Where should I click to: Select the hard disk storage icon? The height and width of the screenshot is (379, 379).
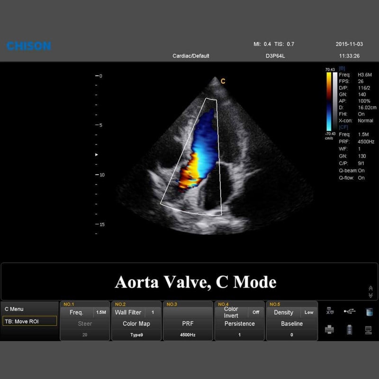pyautogui.click(x=369, y=312)
